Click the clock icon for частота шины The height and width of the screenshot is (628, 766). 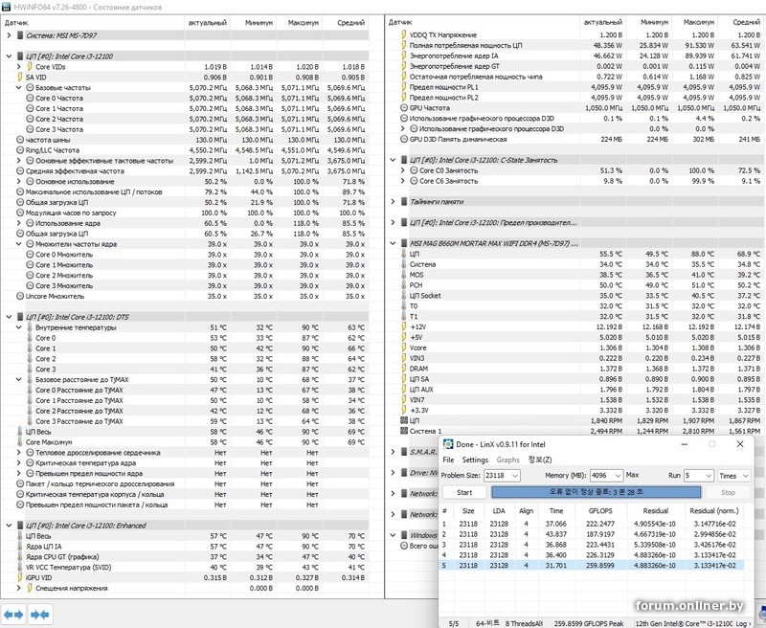pos(18,140)
